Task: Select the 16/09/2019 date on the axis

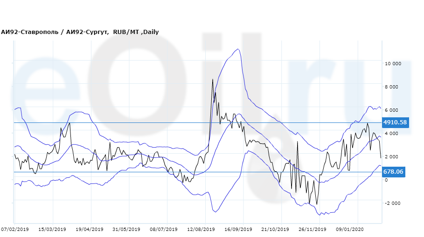Action: point(238,229)
